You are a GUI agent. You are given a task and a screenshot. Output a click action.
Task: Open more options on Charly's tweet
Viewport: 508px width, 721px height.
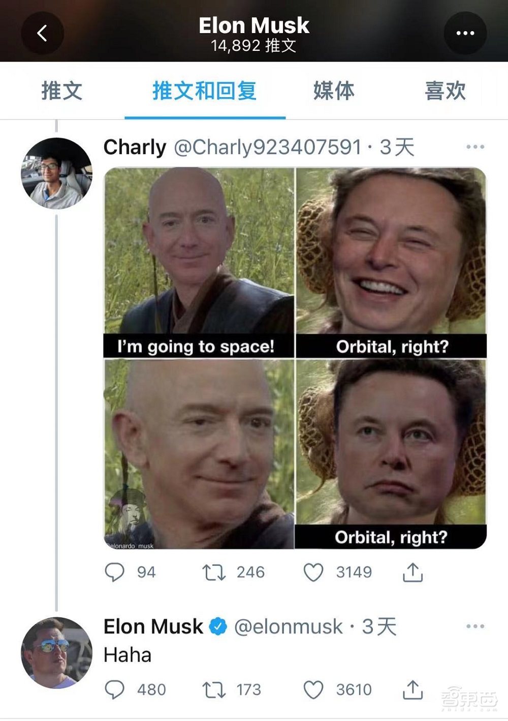[x=475, y=147]
